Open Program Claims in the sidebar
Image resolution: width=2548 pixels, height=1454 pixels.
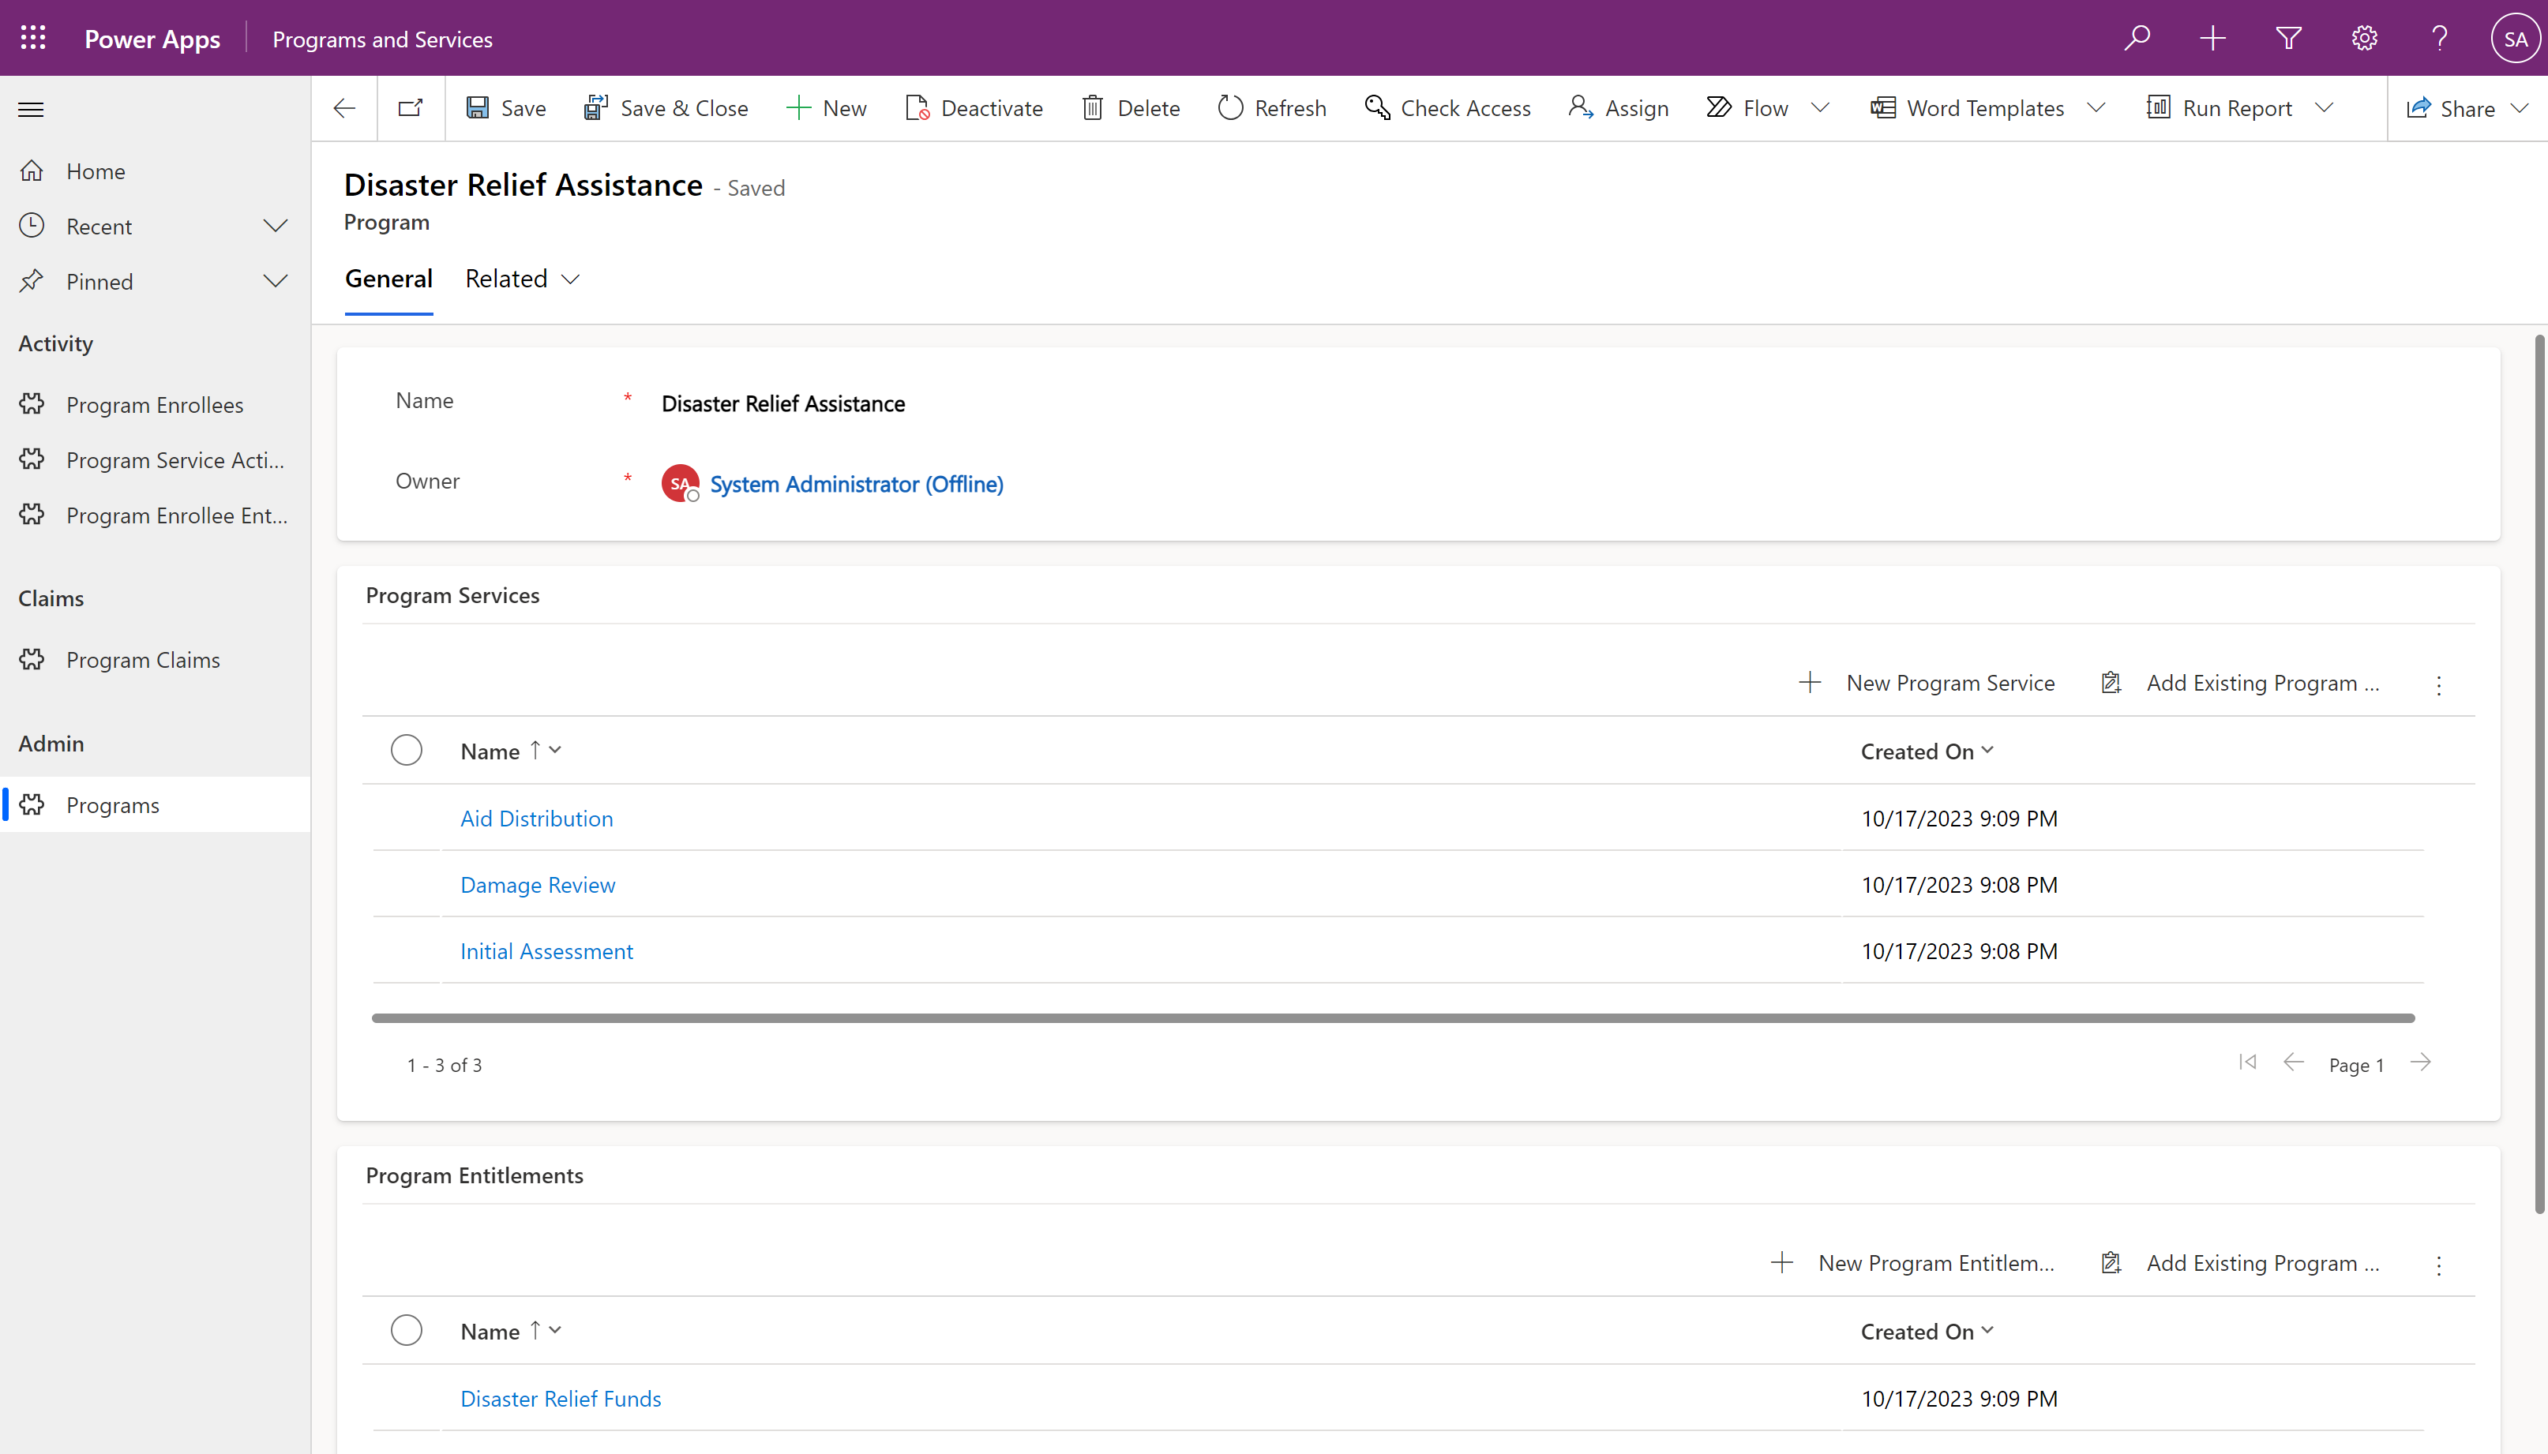tap(155, 659)
